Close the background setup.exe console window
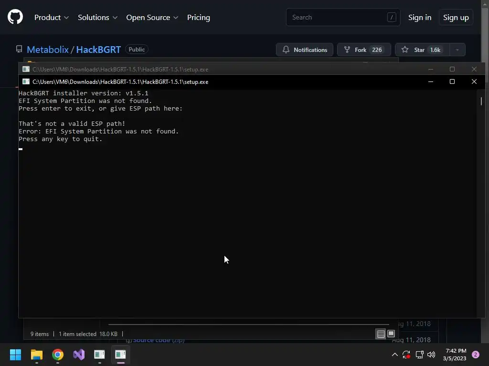Viewport: 489px width, 366px height. coord(474,69)
